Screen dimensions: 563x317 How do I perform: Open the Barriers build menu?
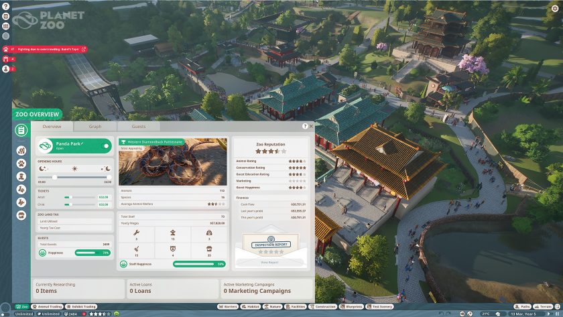point(228,306)
